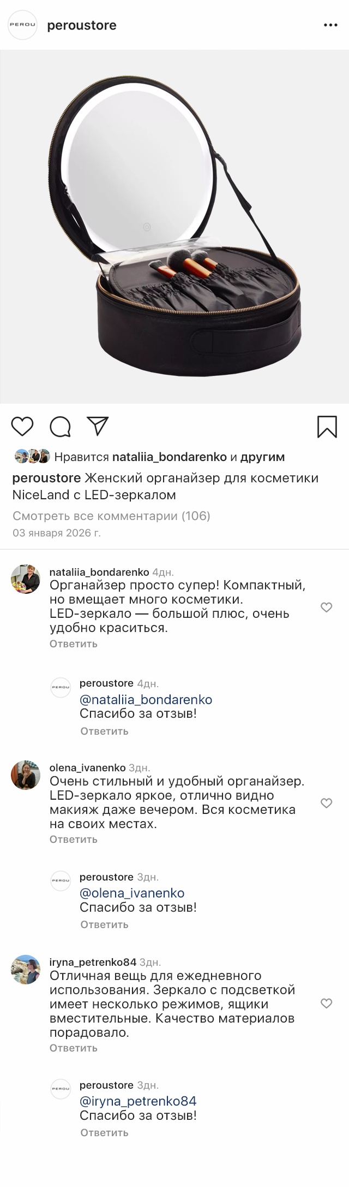Like the post with heart icon
349x1187 pixels.
click(22, 426)
